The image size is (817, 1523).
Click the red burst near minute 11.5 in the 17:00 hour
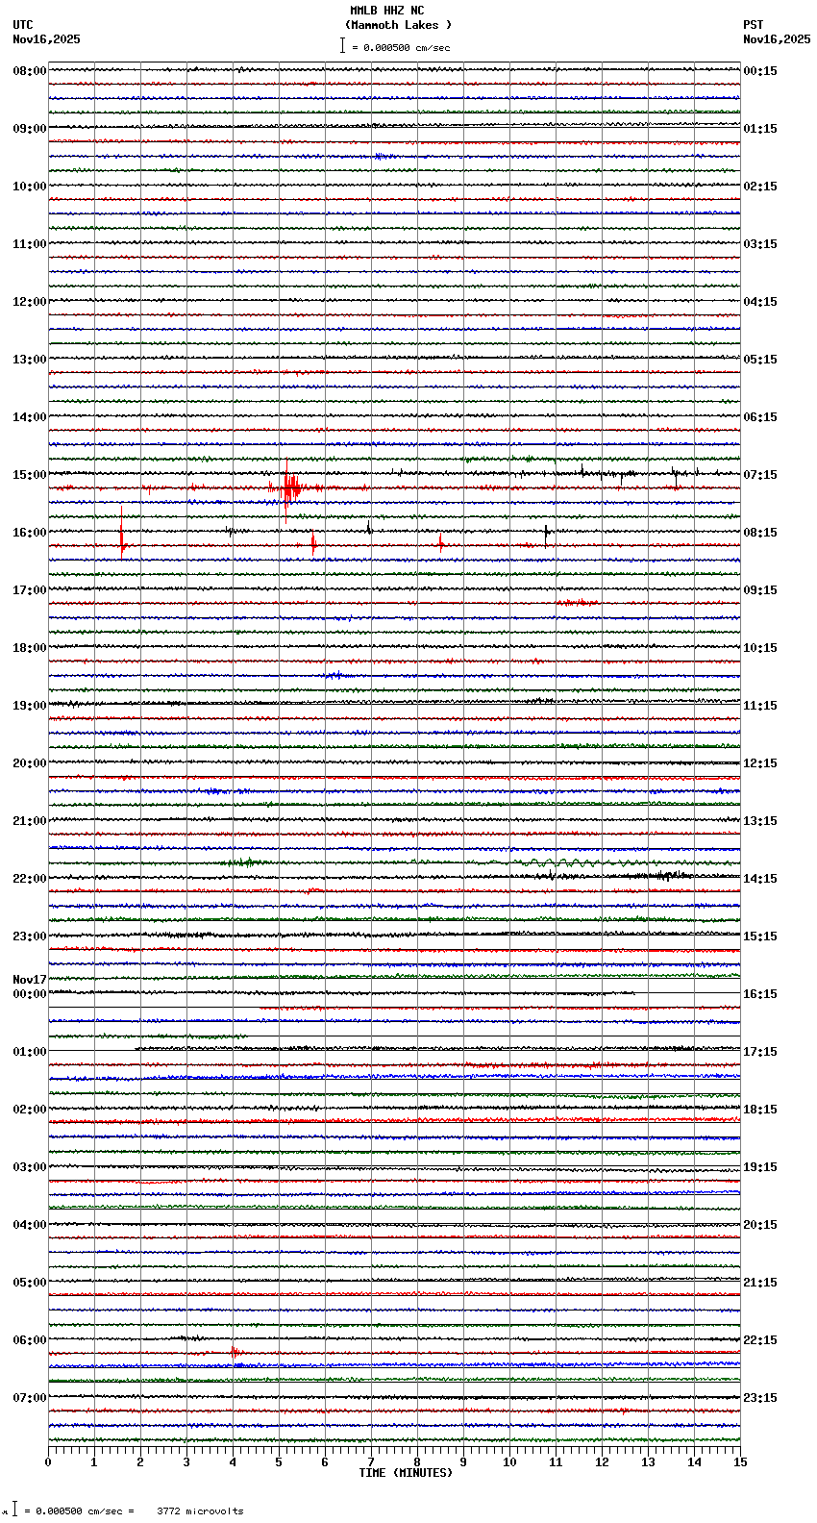(577, 603)
